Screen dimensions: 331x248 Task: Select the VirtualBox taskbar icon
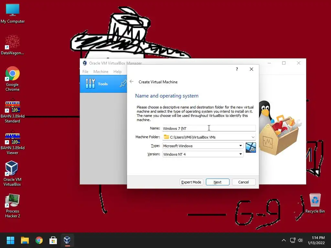click(67, 240)
